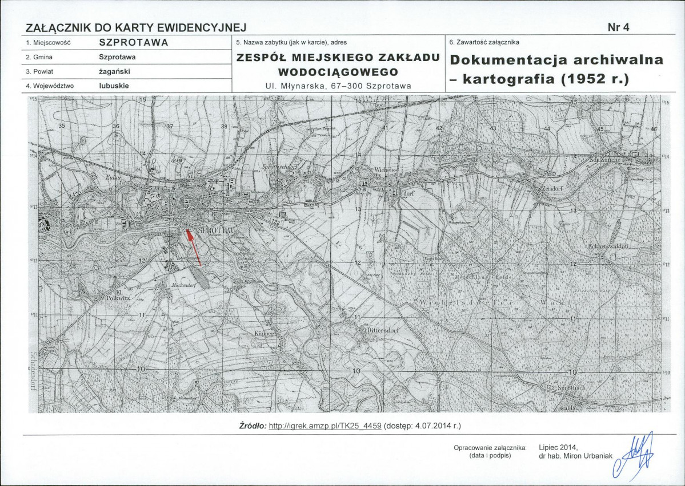
Task: Click the address Ul. Młynarska, 67–300 Szprotawa
Action: (338, 86)
